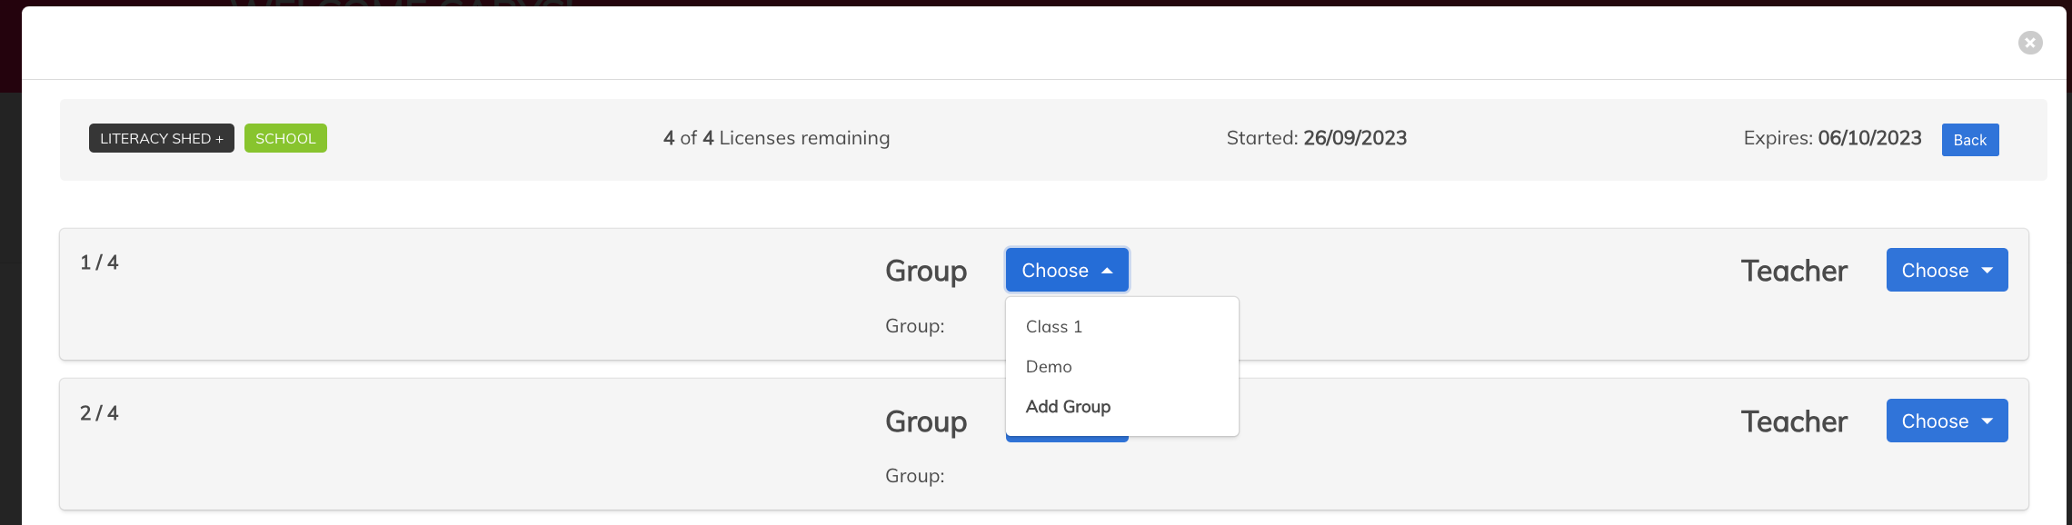2072x525 pixels.
Task: Click the Group heading in license 2/4
Action: pyautogui.click(x=926, y=421)
